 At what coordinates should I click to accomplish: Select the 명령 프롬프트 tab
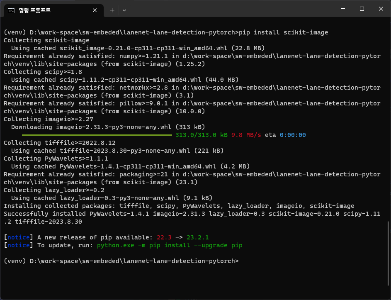(53, 10)
